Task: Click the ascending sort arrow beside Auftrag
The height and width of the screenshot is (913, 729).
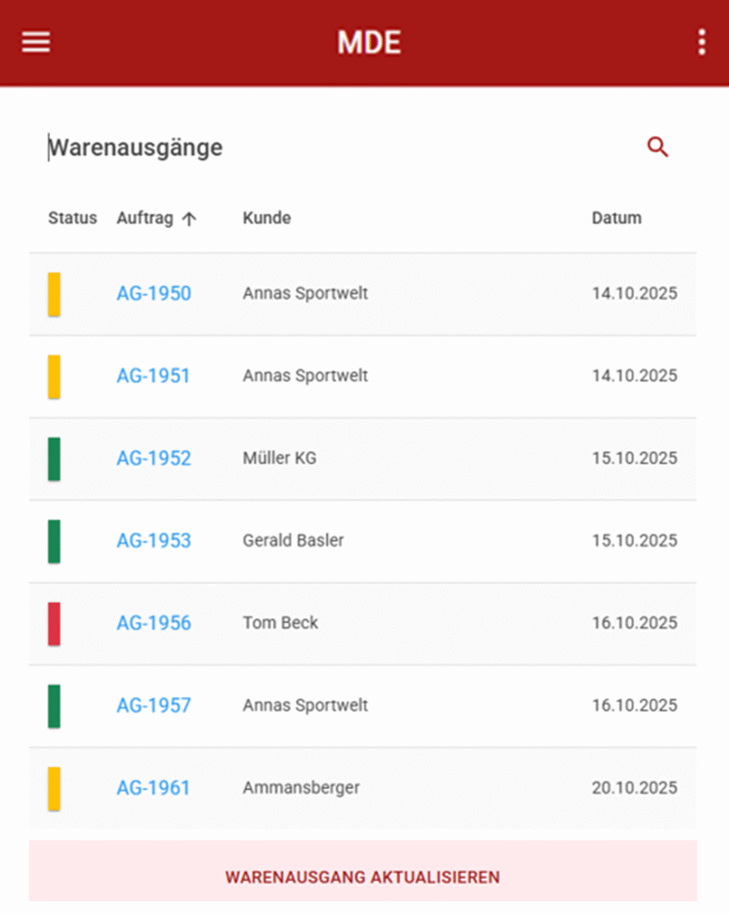Action: pyautogui.click(x=189, y=218)
